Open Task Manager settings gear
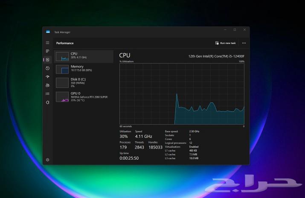305x198 pixels. pyautogui.click(x=47, y=160)
